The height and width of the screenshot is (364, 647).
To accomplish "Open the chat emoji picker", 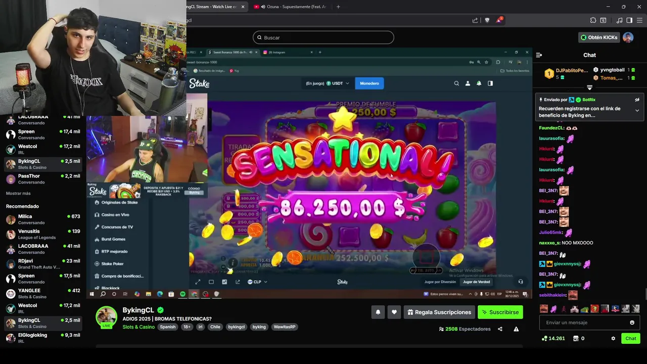I will (632, 323).
